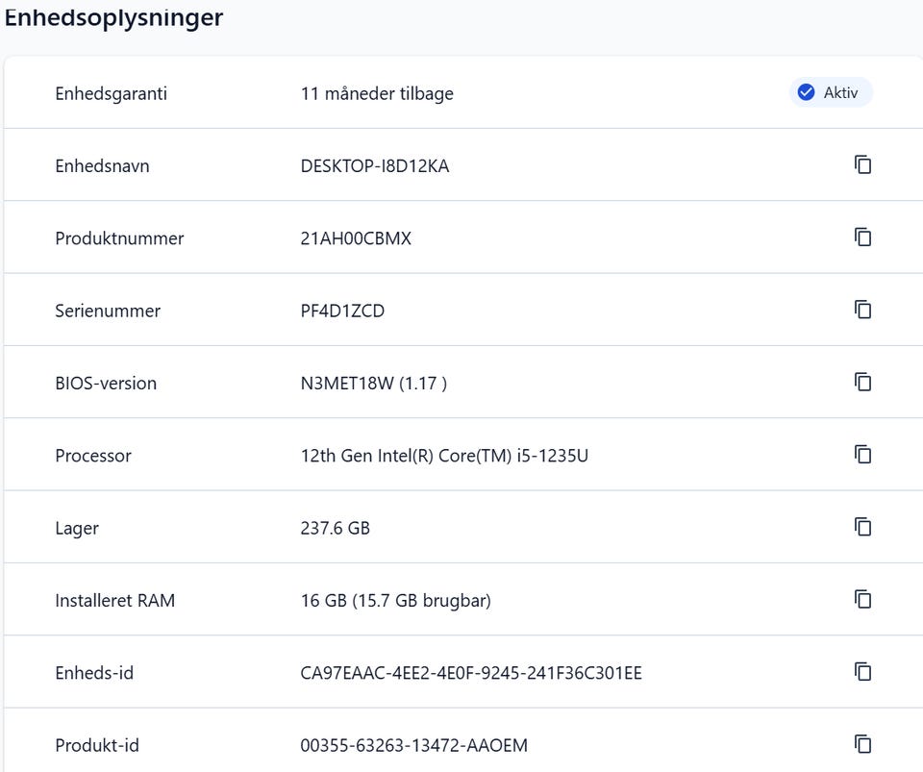Click the device name DESKTOP-I8D12KA
The image size is (923, 772).
(375, 166)
